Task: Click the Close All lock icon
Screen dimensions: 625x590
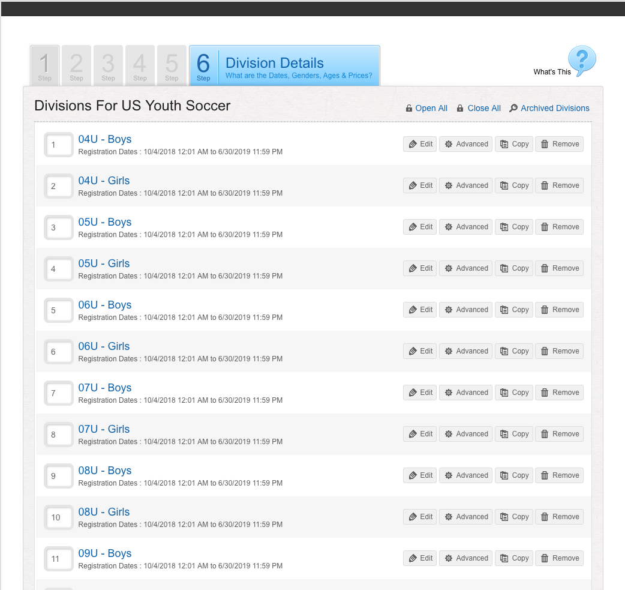Action: (459, 108)
